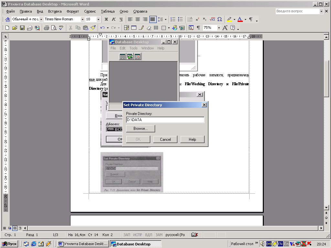331x248 pixels.
Task: Open the Файл menu in Word
Action: [x=11, y=11]
